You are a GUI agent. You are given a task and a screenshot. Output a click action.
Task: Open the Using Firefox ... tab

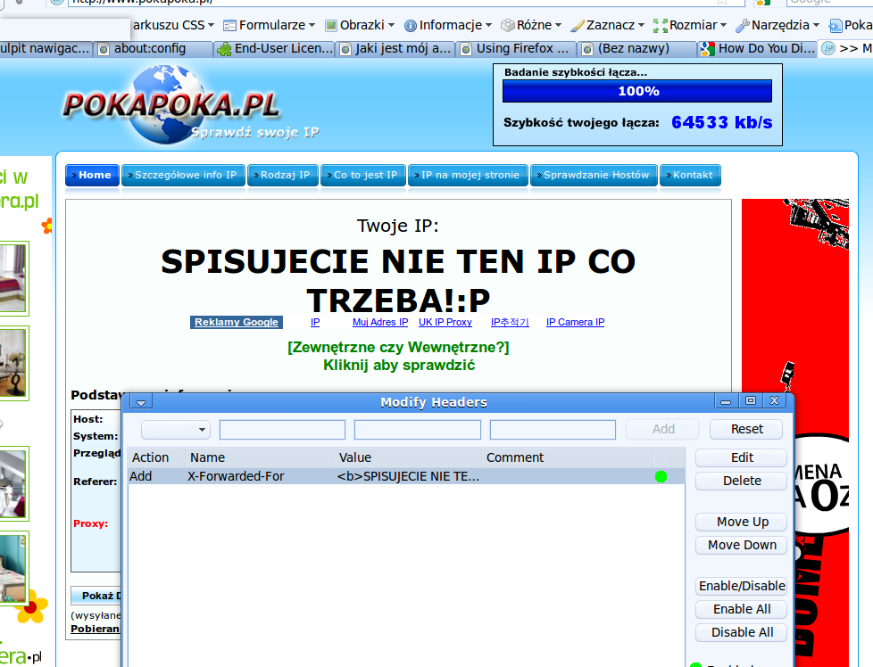tap(516, 49)
